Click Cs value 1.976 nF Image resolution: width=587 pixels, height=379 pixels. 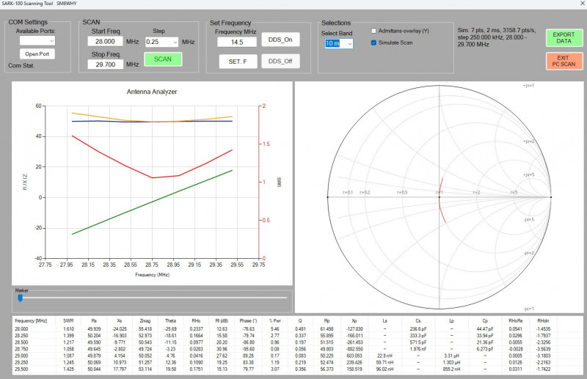418,349
